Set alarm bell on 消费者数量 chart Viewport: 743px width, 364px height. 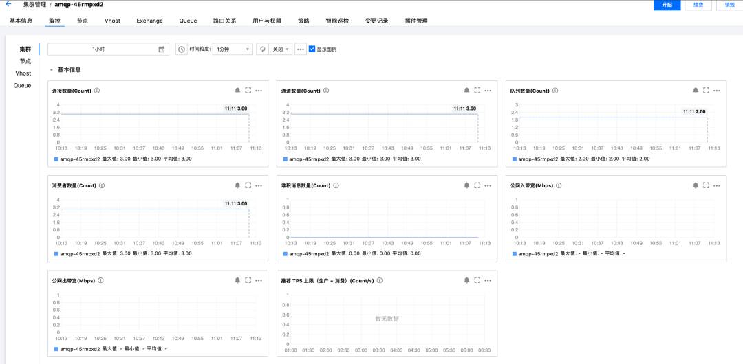point(237,185)
